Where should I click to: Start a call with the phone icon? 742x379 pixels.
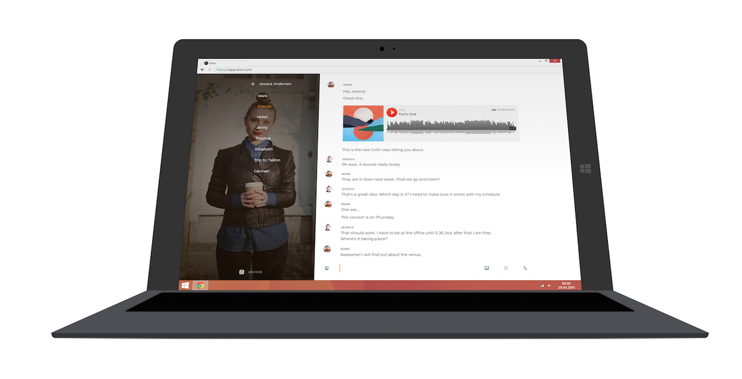(x=525, y=268)
